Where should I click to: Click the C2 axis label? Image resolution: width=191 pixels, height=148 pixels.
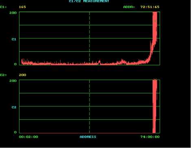tap(14, 107)
